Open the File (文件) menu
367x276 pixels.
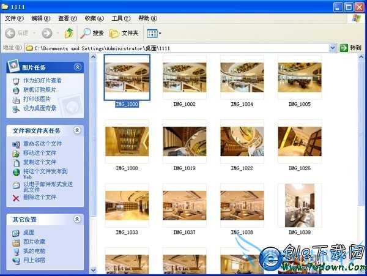point(14,18)
